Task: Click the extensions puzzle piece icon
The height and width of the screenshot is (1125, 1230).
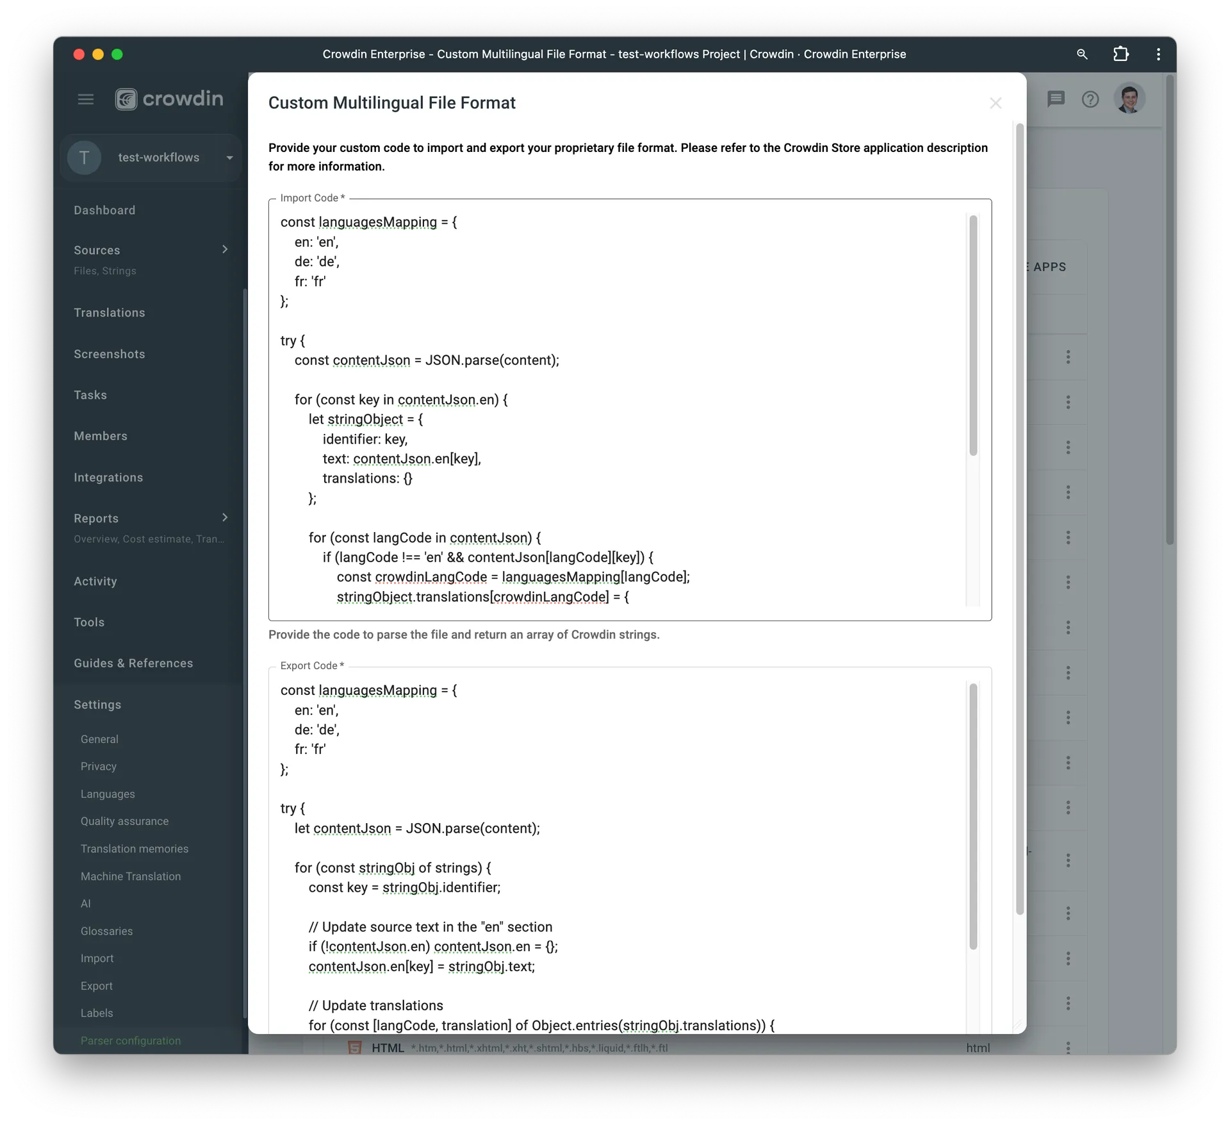Action: tap(1120, 54)
